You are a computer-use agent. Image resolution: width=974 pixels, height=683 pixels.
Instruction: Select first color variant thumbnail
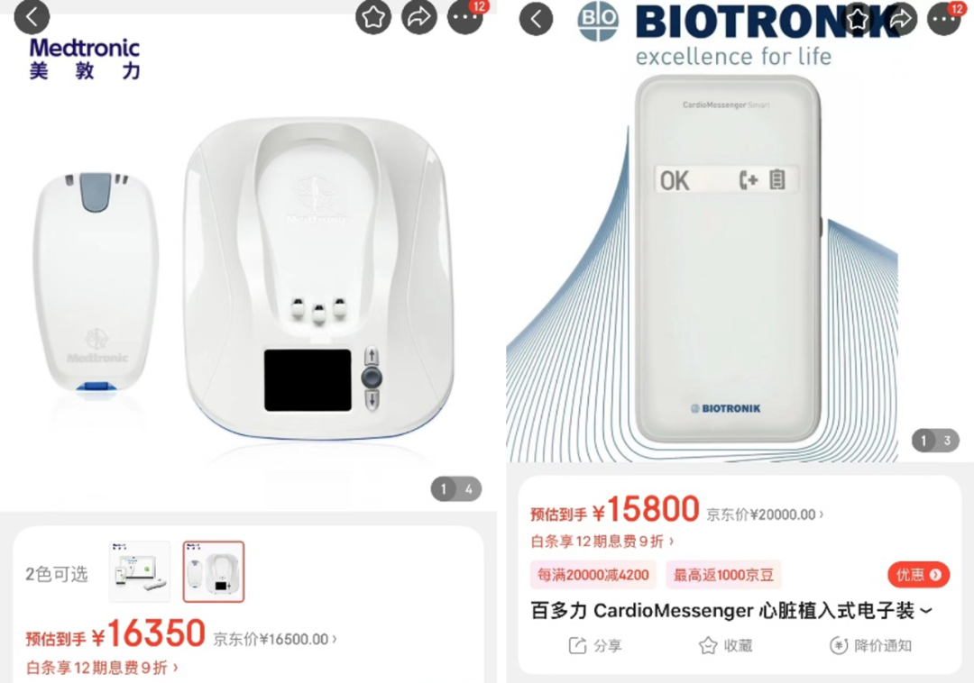[140, 571]
